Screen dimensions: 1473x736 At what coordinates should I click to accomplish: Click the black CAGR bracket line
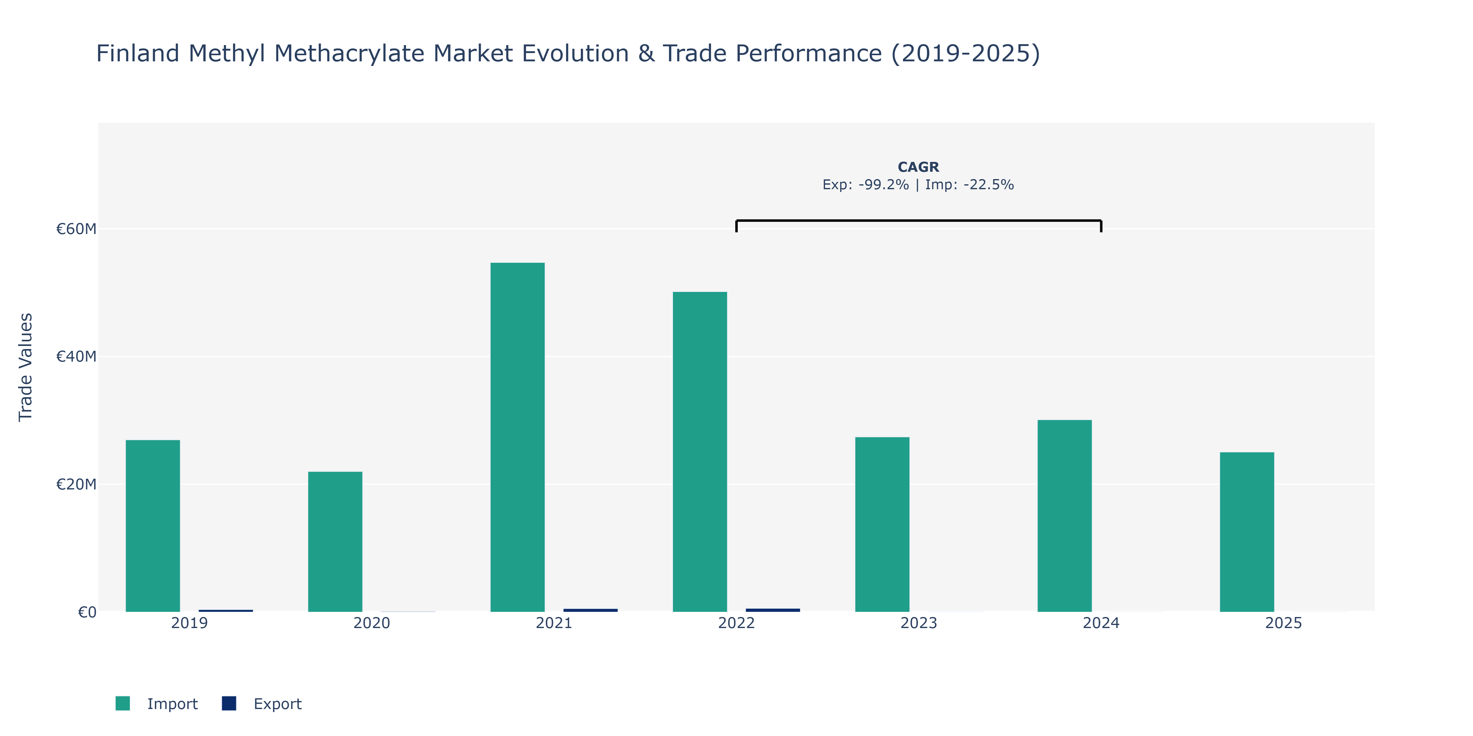click(x=919, y=220)
